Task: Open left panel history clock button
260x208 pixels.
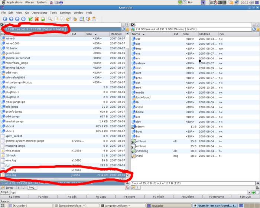Action: tap(123, 29)
